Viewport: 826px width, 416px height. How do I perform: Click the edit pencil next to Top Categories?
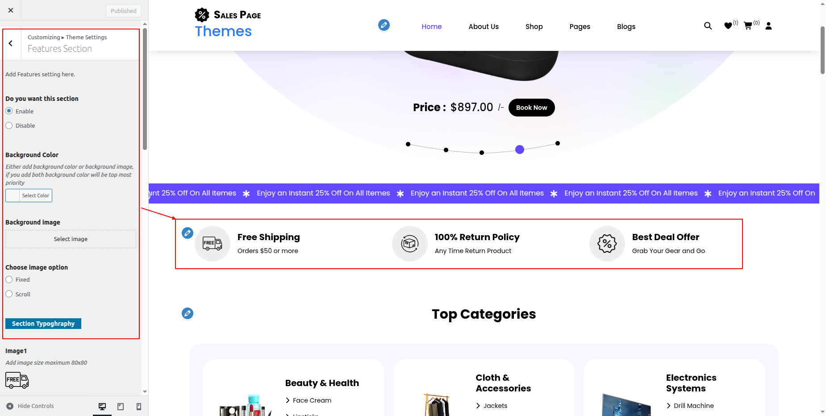coord(188,313)
